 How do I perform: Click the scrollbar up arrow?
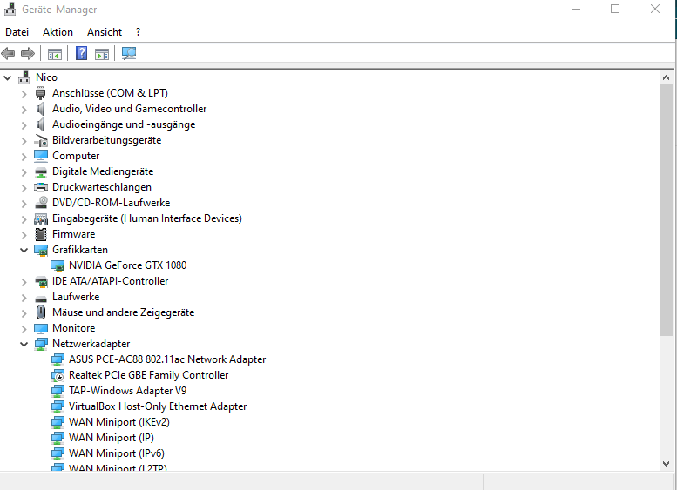(666, 78)
